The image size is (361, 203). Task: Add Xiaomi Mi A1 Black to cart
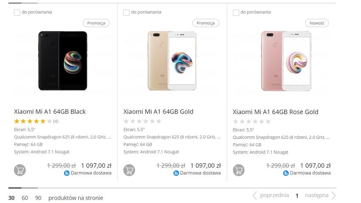(x=20, y=170)
